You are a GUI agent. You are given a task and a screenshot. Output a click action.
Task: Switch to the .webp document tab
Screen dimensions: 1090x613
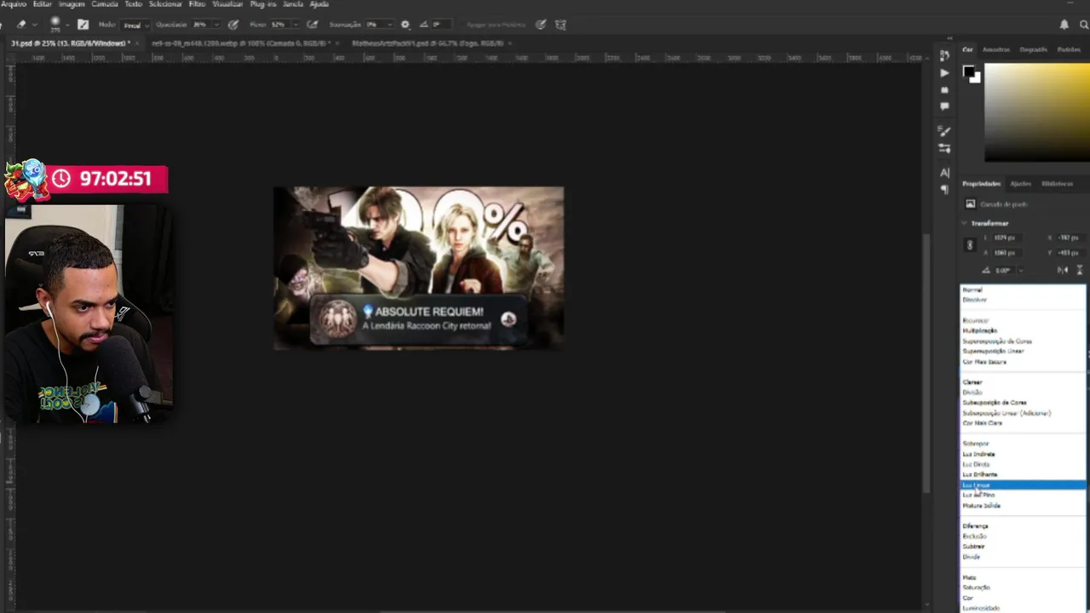(x=241, y=43)
